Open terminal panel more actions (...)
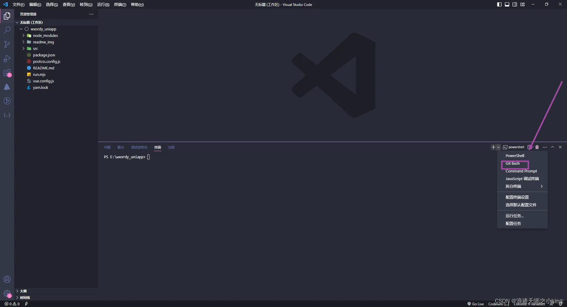Image resolution: width=567 pixels, height=307 pixels. [x=545, y=147]
